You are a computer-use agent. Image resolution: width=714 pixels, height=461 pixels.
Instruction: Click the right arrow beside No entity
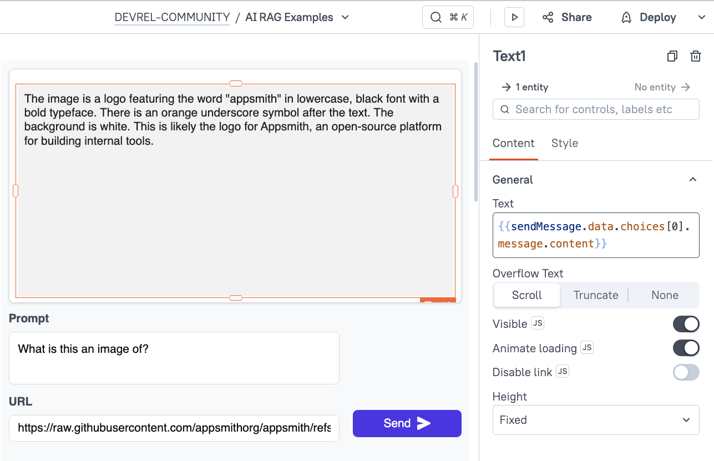(x=685, y=87)
